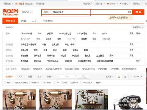
Task: Switch to grid view layout
Action: click(x=119, y=77)
